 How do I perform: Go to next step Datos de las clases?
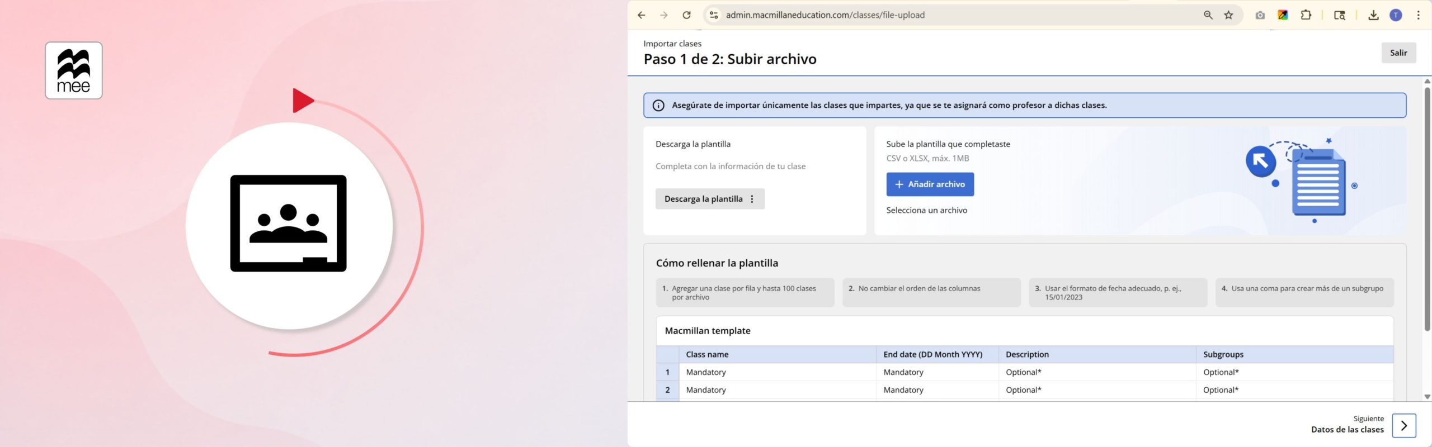click(1347, 429)
